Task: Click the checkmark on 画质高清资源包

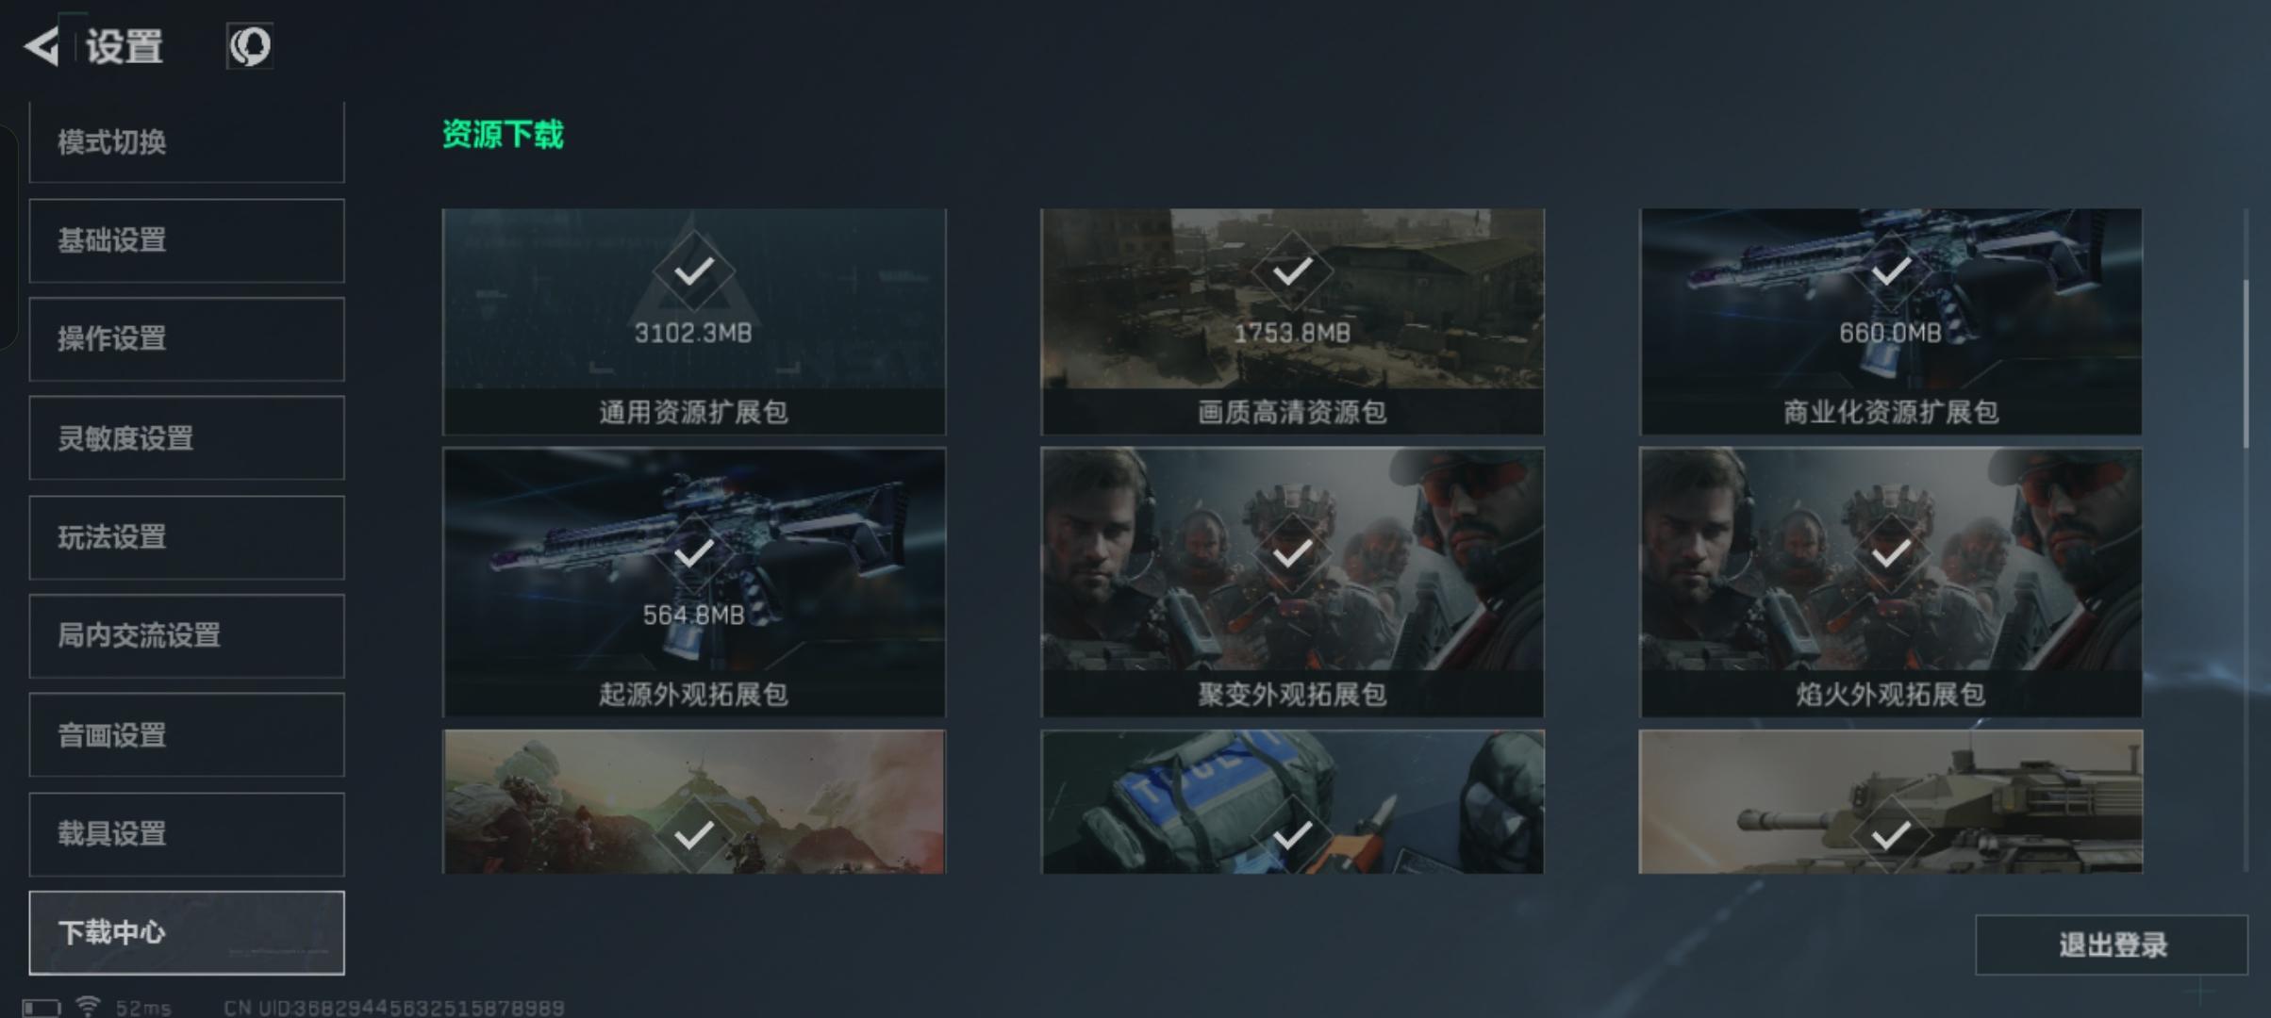Action: coord(1292,271)
